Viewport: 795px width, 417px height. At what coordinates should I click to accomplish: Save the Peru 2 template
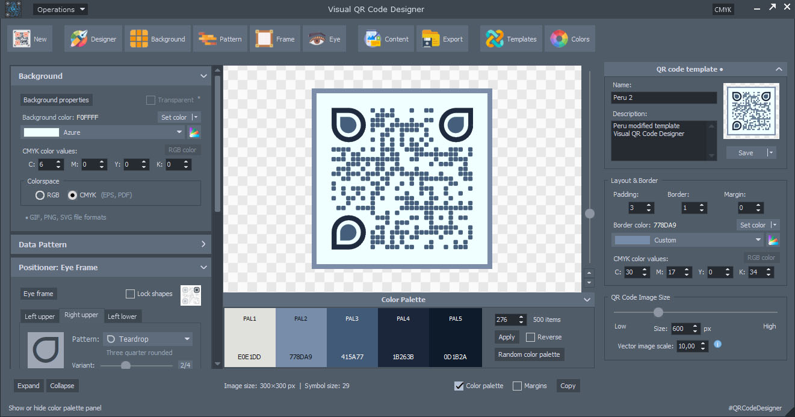click(x=746, y=152)
